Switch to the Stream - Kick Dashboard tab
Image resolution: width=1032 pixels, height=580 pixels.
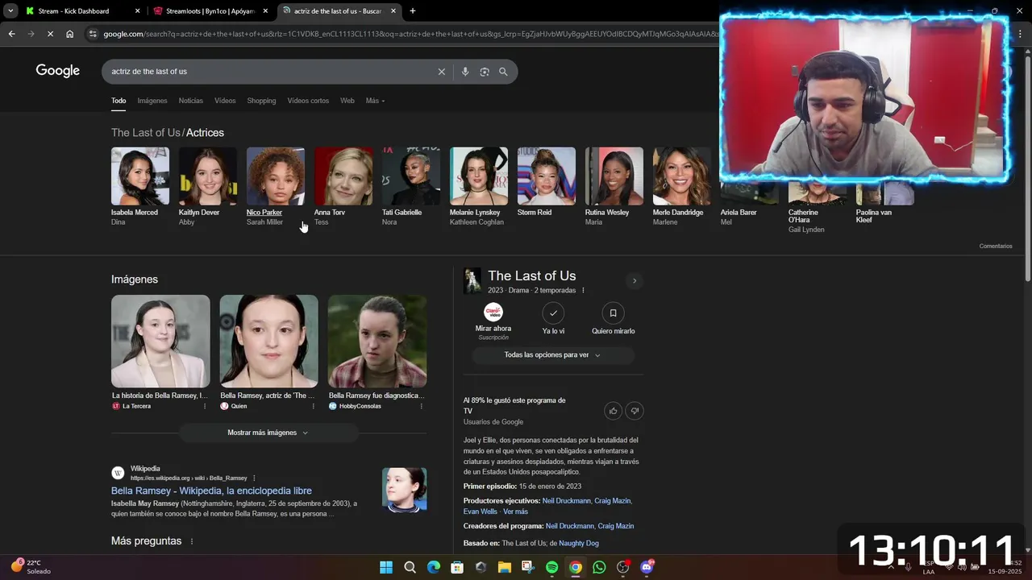pyautogui.click(x=81, y=11)
